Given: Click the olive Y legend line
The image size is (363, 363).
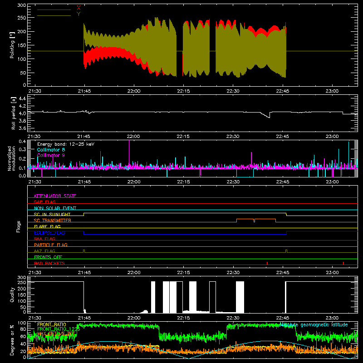Looking at the screenshot, I should pos(54,16).
